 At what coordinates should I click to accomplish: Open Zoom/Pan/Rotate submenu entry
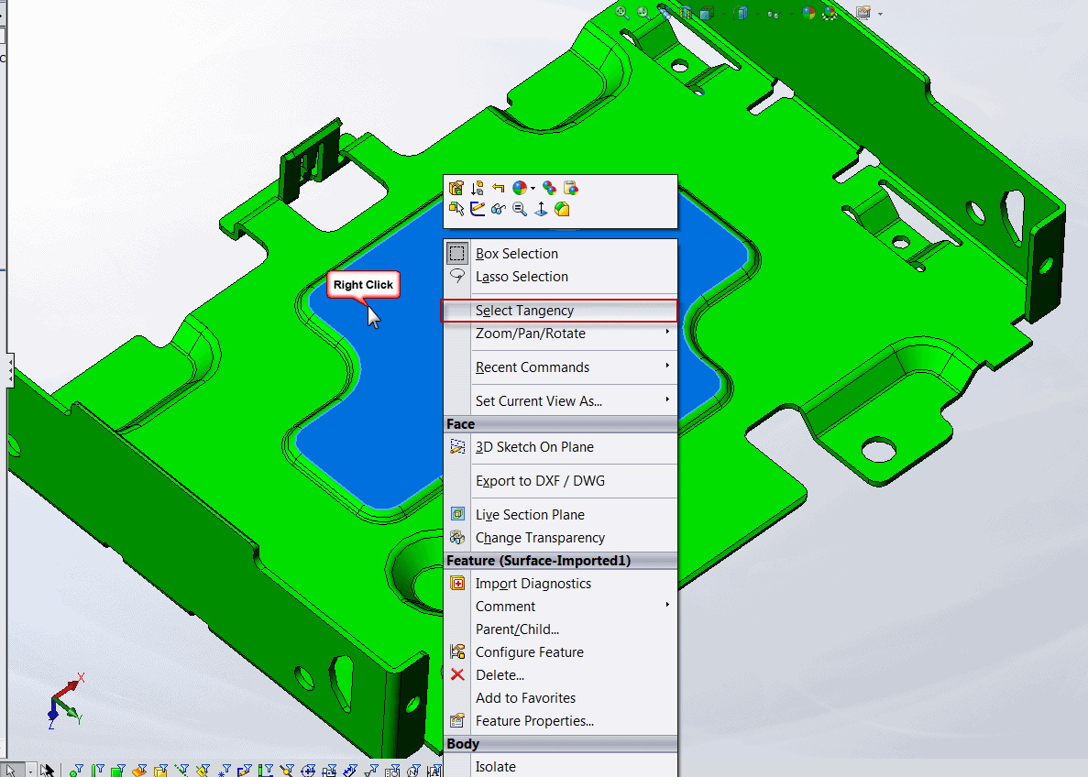point(561,333)
